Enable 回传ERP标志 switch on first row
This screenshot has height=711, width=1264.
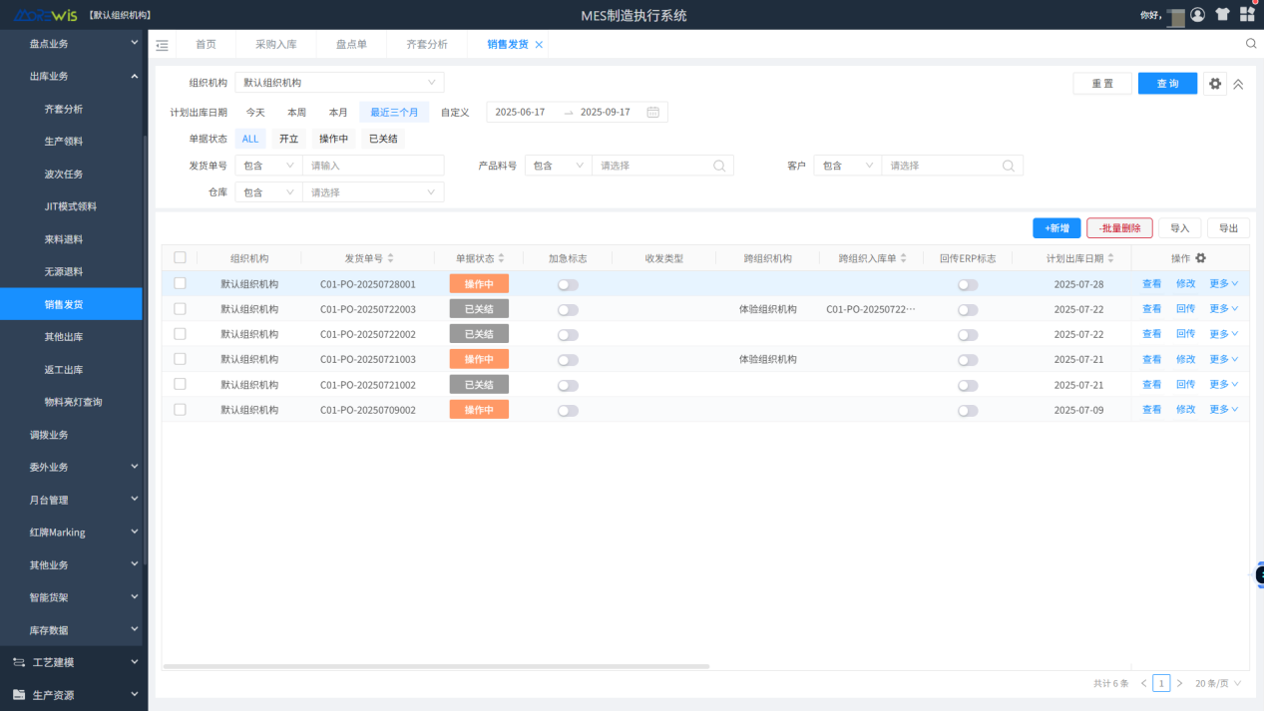966,283
